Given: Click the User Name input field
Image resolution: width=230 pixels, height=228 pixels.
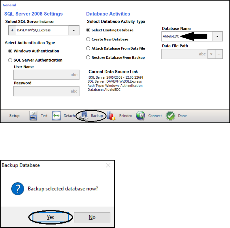Looking at the screenshot, I should point(46,75).
